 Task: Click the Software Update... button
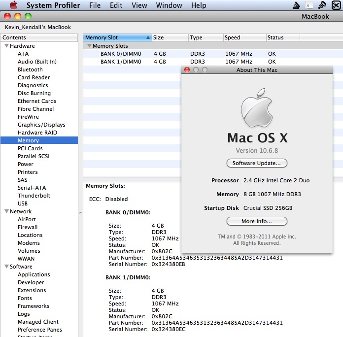click(257, 163)
